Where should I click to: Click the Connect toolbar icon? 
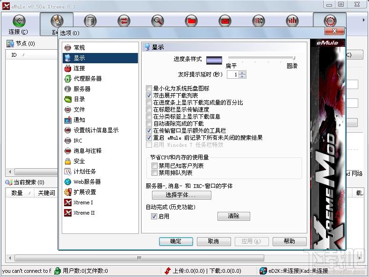pos(19,21)
